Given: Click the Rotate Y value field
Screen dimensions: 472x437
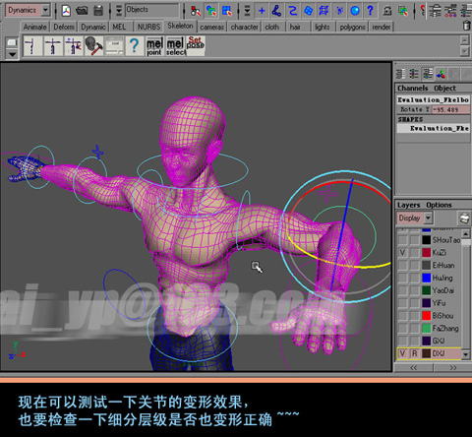Looking at the screenshot, I should (450, 109).
